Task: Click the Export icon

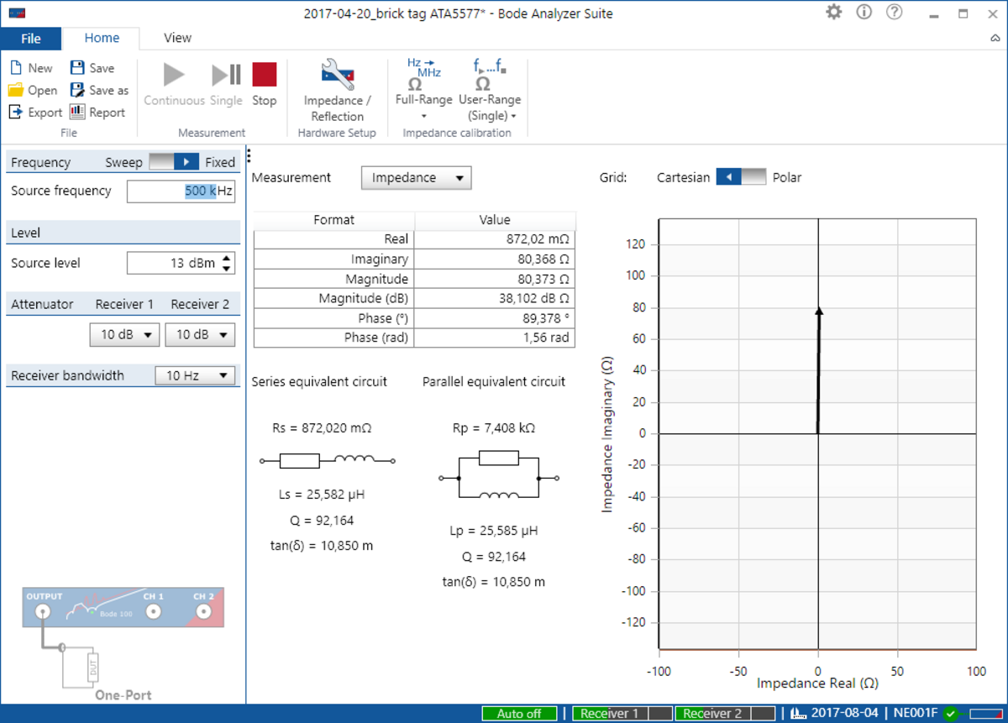Action: pos(16,113)
